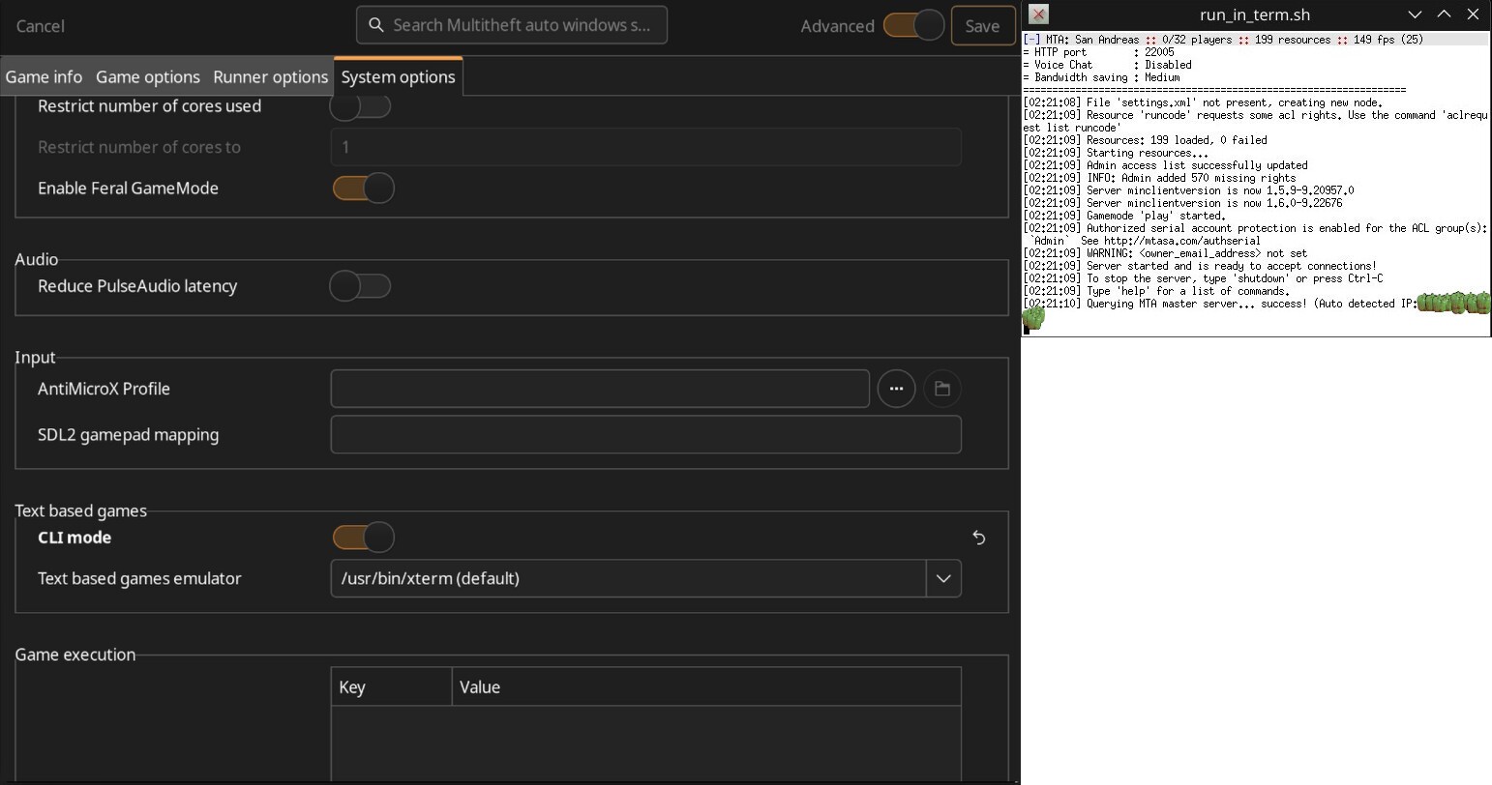Turn on Reduce PulseAudio latency

pyautogui.click(x=361, y=286)
